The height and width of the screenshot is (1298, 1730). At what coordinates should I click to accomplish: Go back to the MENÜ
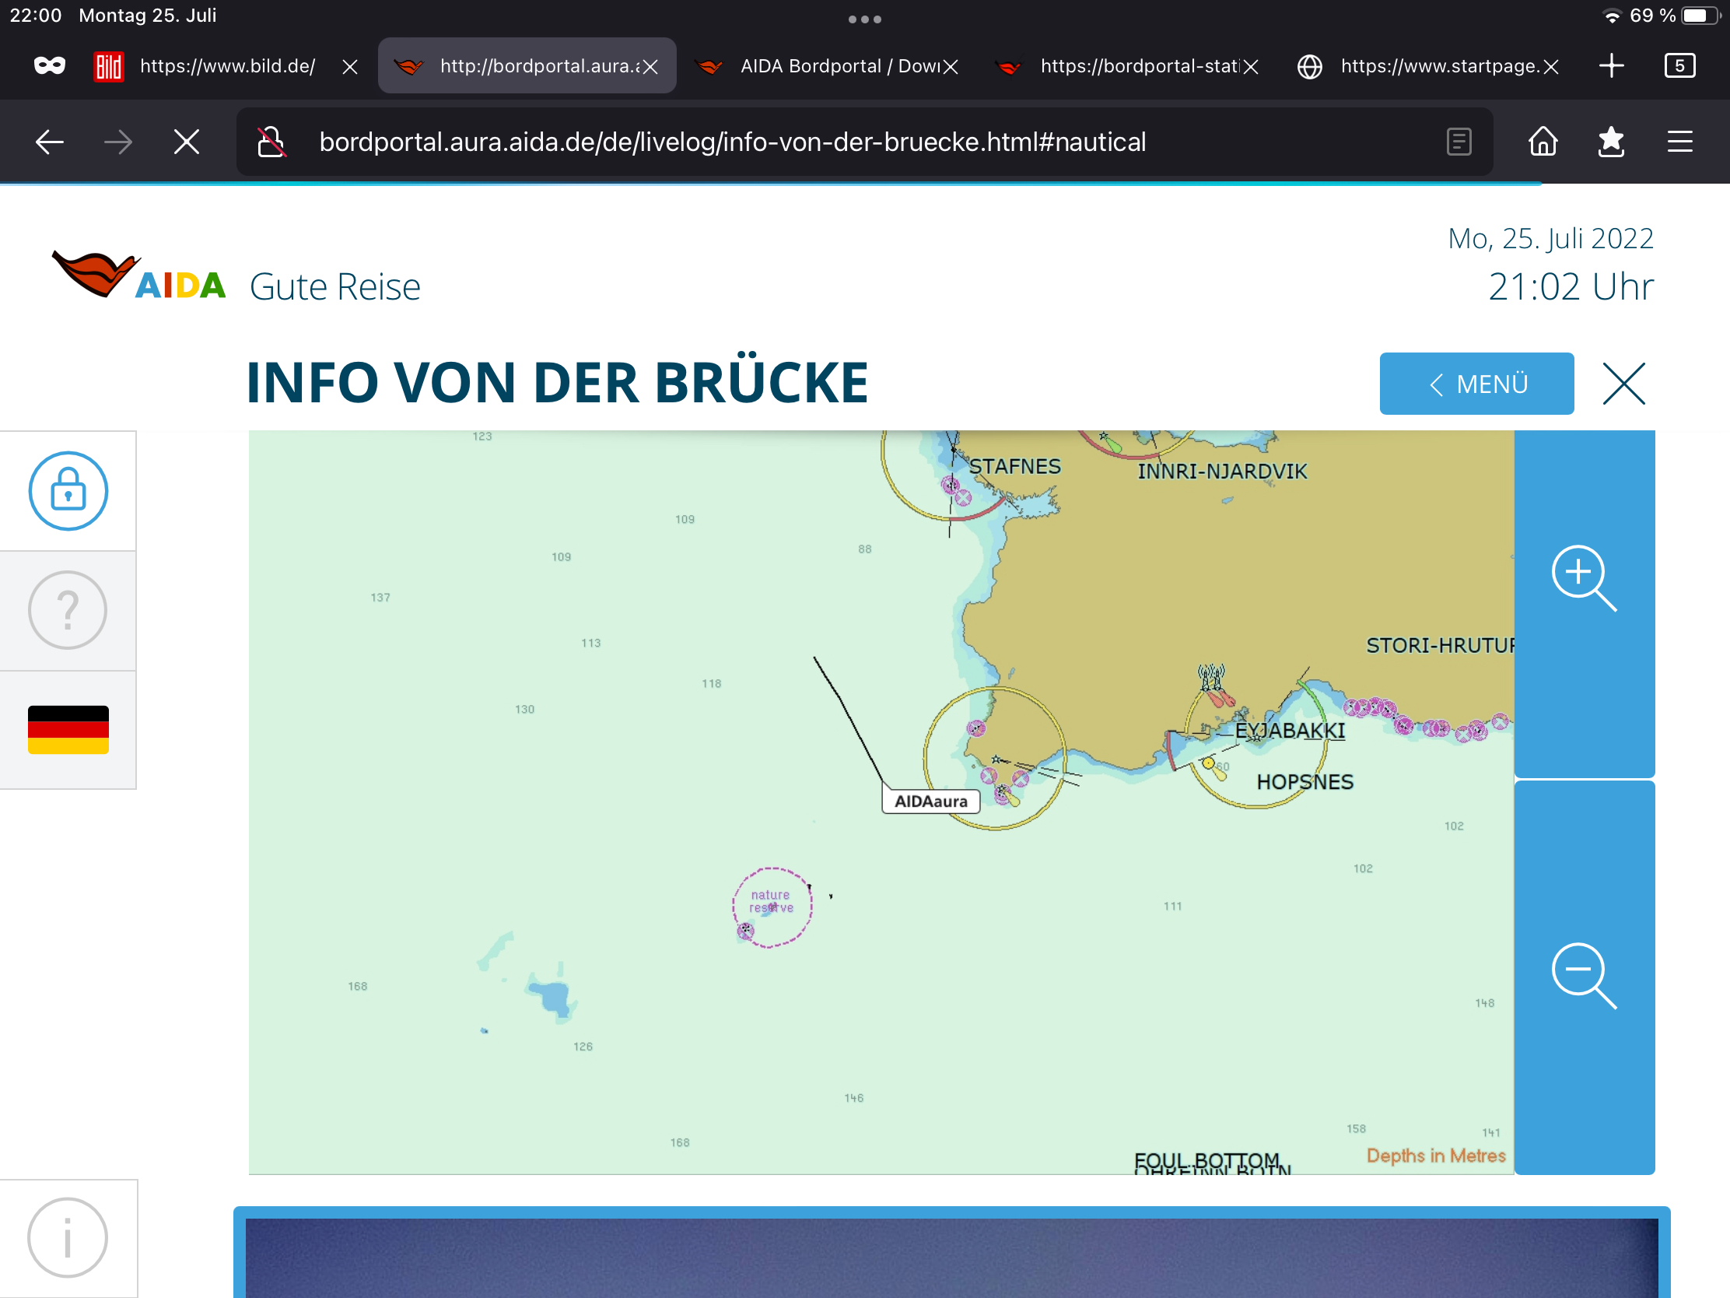point(1476,384)
